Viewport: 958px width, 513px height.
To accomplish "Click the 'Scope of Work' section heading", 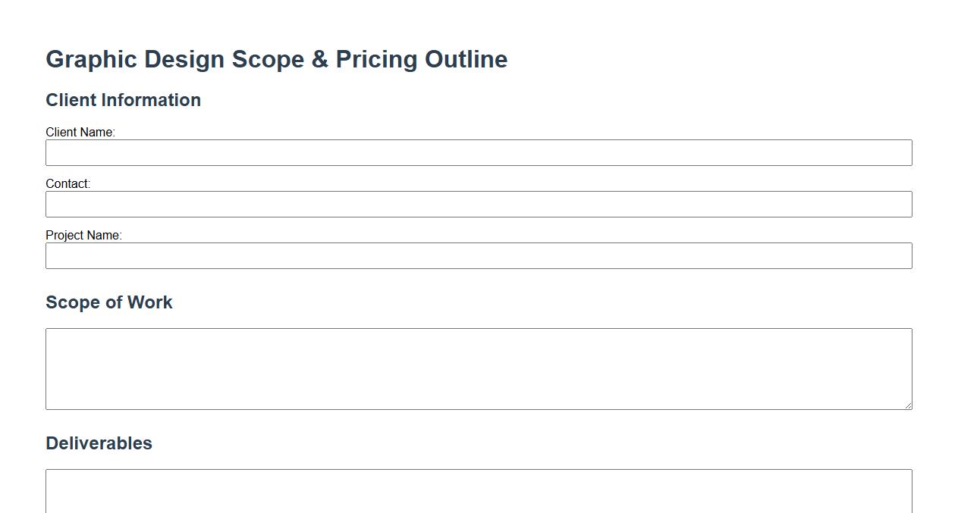I will tap(108, 302).
